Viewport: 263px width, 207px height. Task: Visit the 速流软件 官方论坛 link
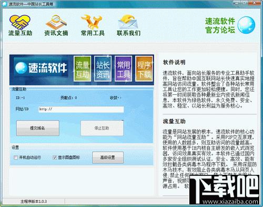(220, 25)
